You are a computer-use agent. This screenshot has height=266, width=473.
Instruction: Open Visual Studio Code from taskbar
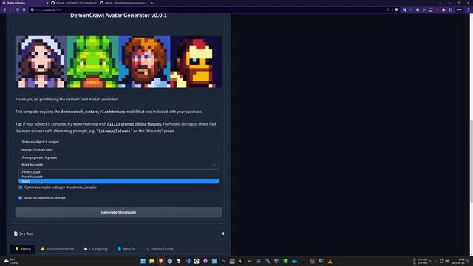(188, 261)
